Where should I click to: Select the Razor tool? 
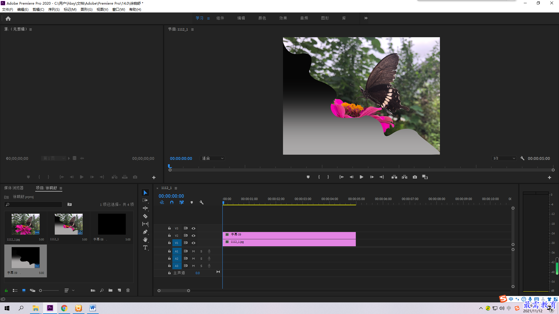coord(145,216)
